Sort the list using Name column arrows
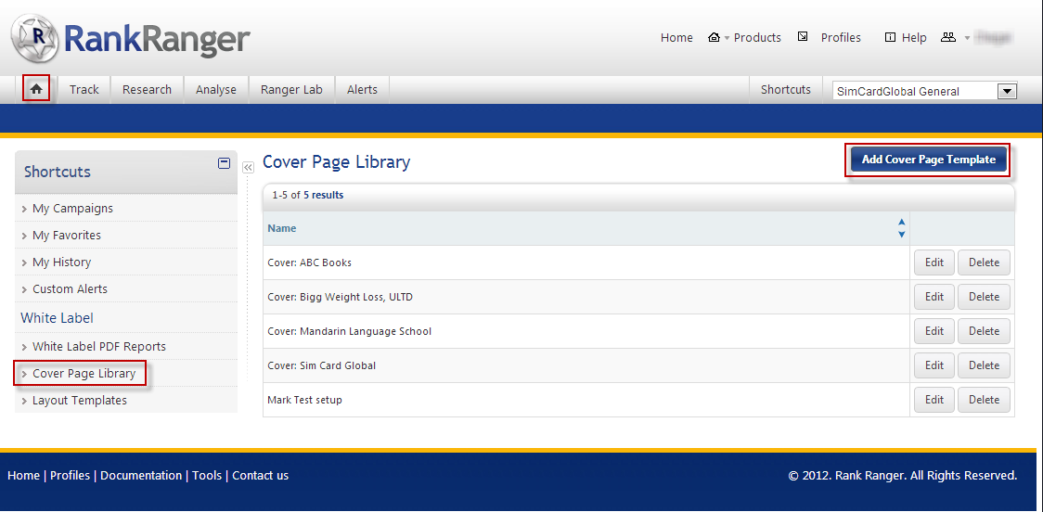The width and height of the screenshot is (1043, 512). pos(901,228)
